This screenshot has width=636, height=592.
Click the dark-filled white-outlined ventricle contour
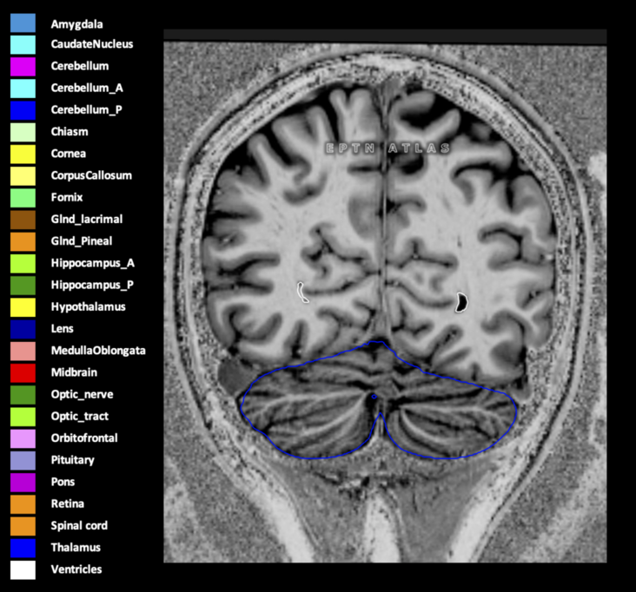tap(461, 302)
